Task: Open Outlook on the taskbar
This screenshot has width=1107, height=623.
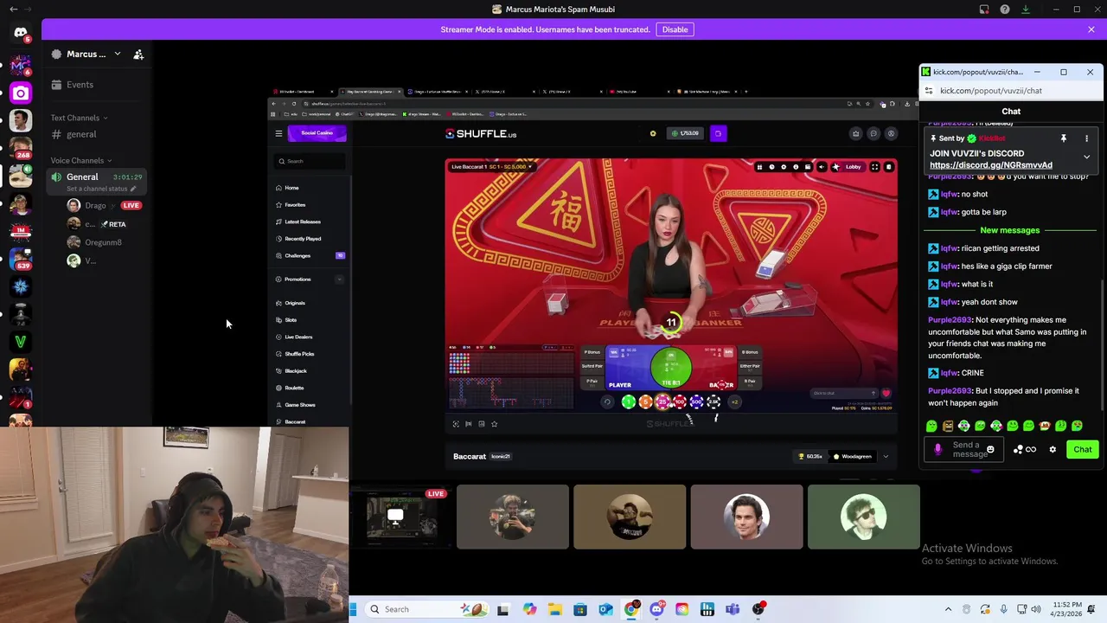Action: click(605, 609)
